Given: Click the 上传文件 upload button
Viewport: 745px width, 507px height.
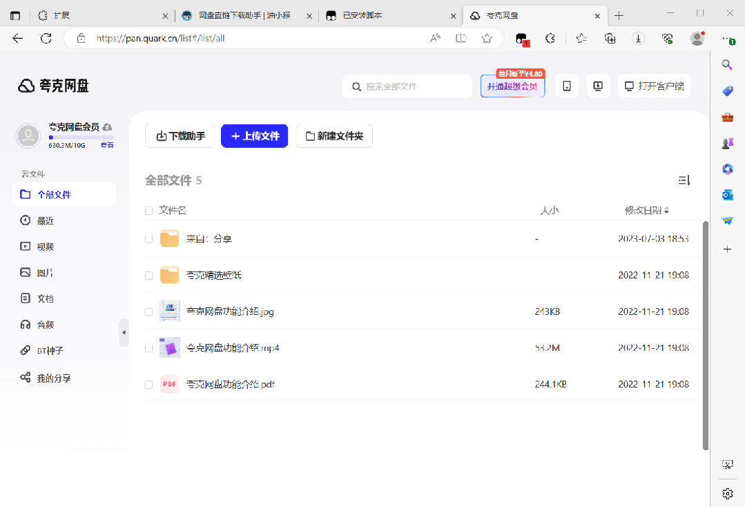Looking at the screenshot, I should point(255,136).
